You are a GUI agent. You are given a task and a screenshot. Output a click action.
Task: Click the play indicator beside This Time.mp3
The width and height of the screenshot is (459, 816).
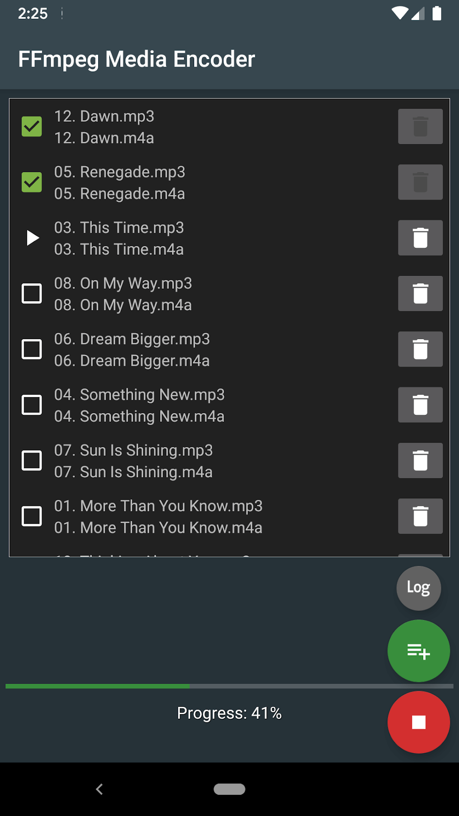coord(32,238)
